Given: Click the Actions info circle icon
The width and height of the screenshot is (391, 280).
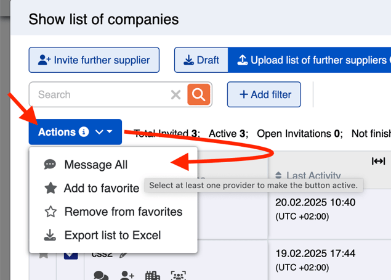Looking at the screenshot, I should tap(84, 131).
